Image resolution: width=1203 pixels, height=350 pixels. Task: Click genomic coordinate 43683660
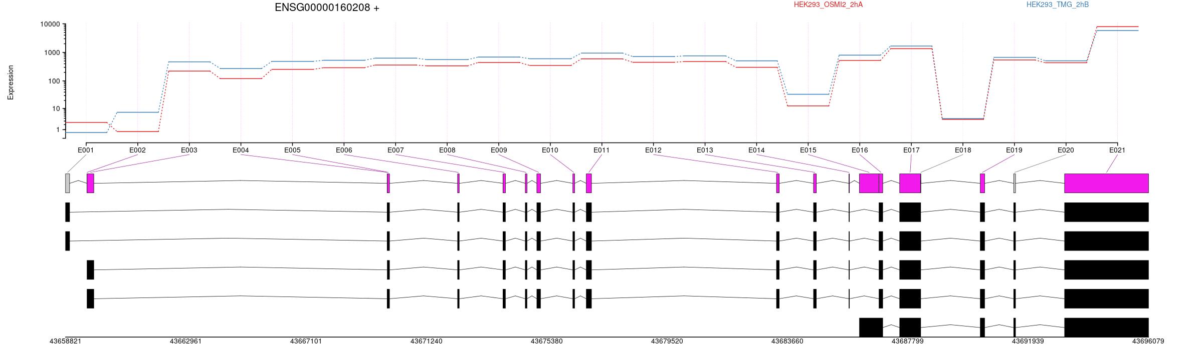tap(787, 341)
